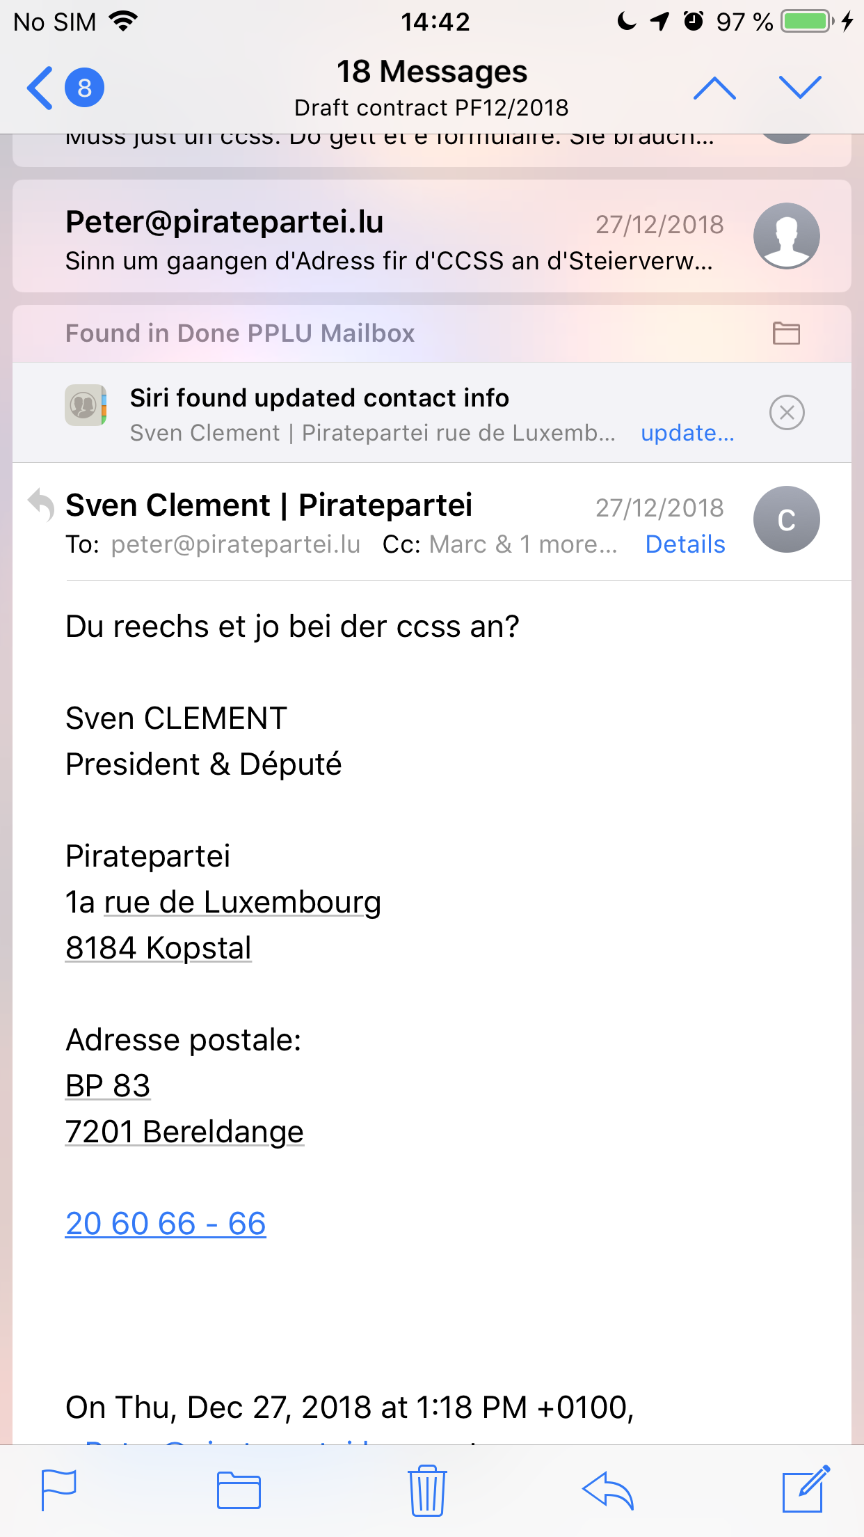The height and width of the screenshot is (1537, 864).
Task: Tap the update contact info link
Action: [x=687, y=433]
